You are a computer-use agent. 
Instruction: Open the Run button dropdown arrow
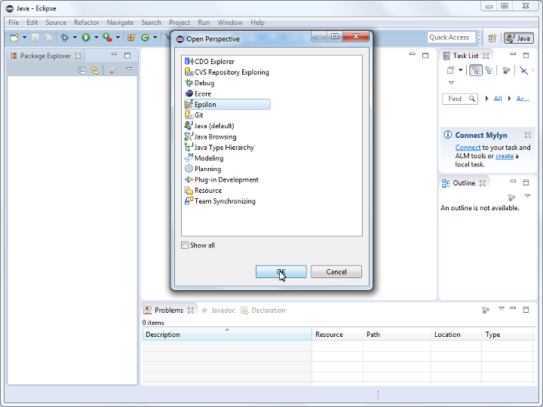pos(96,37)
